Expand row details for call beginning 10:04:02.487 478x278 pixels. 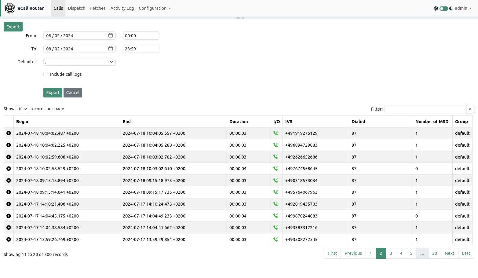tap(9, 133)
